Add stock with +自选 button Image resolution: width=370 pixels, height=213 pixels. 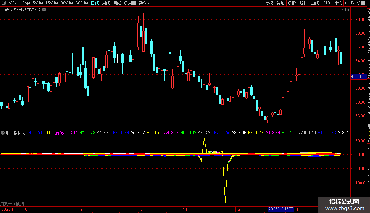(349, 3)
